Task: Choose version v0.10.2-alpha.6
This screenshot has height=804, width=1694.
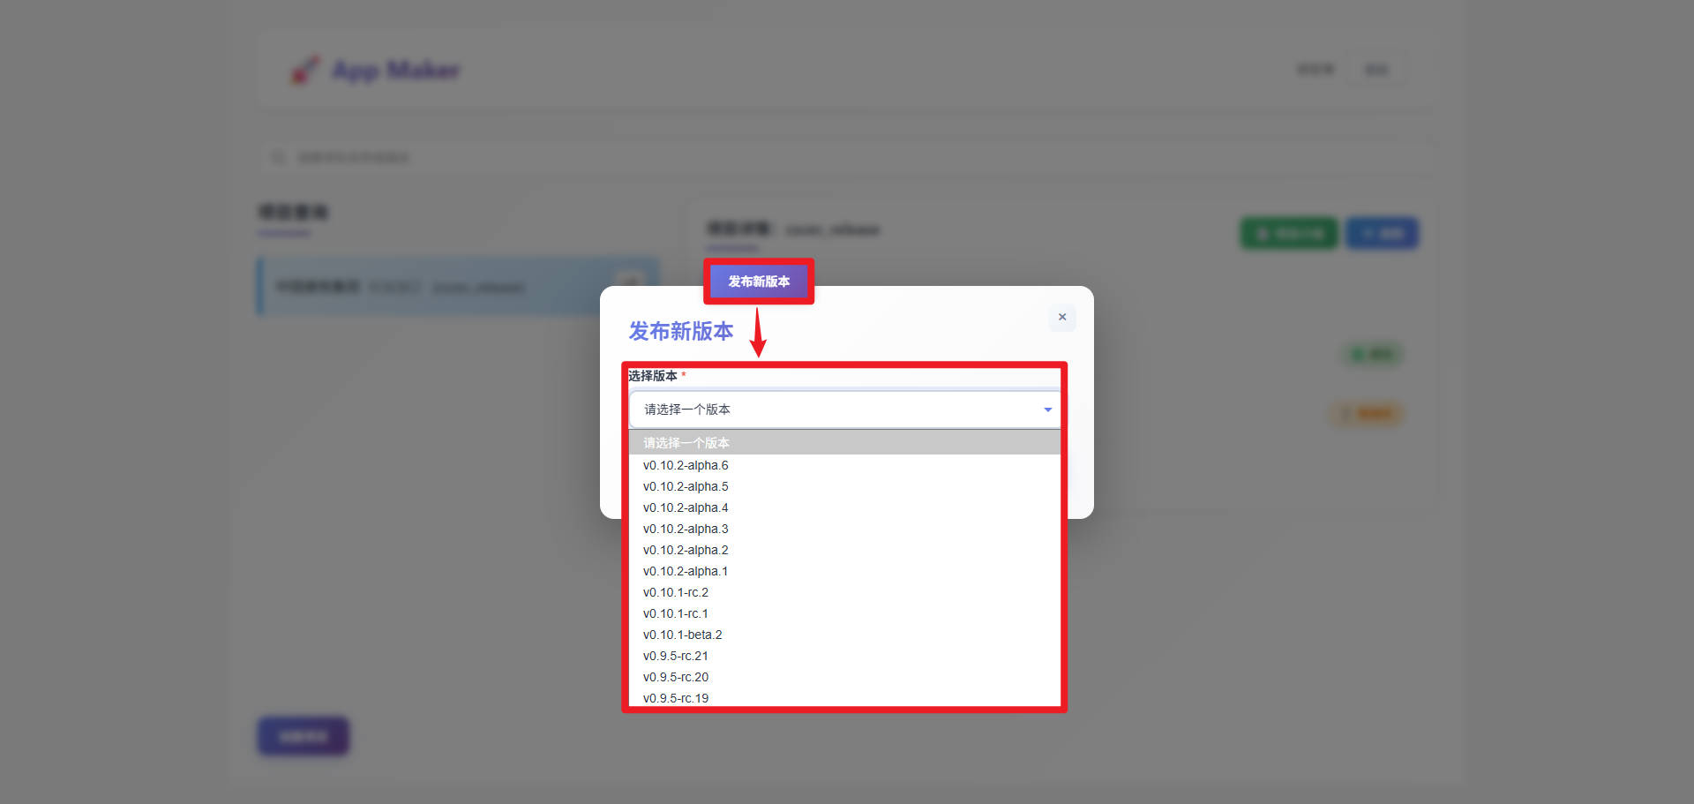Action: point(686,465)
